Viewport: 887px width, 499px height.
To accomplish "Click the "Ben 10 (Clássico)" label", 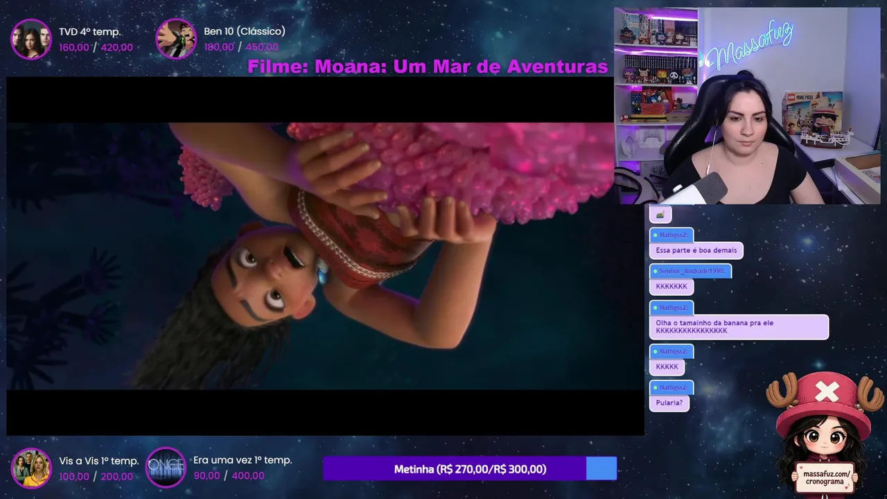I will (245, 31).
